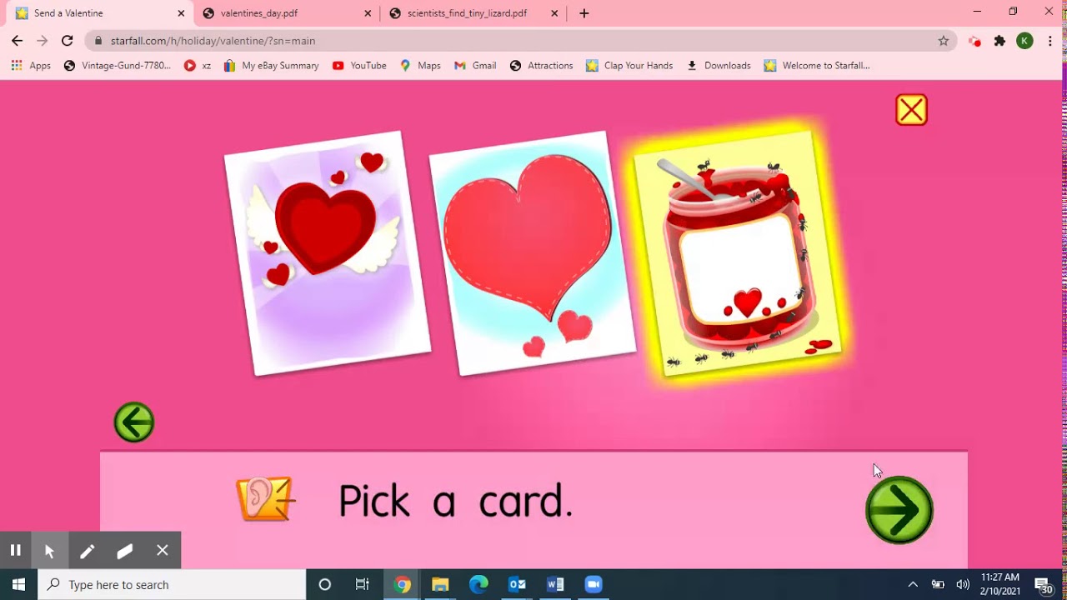This screenshot has height=600, width=1067.
Task: Switch to the valentines_day.pdf tab
Action: tap(287, 13)
